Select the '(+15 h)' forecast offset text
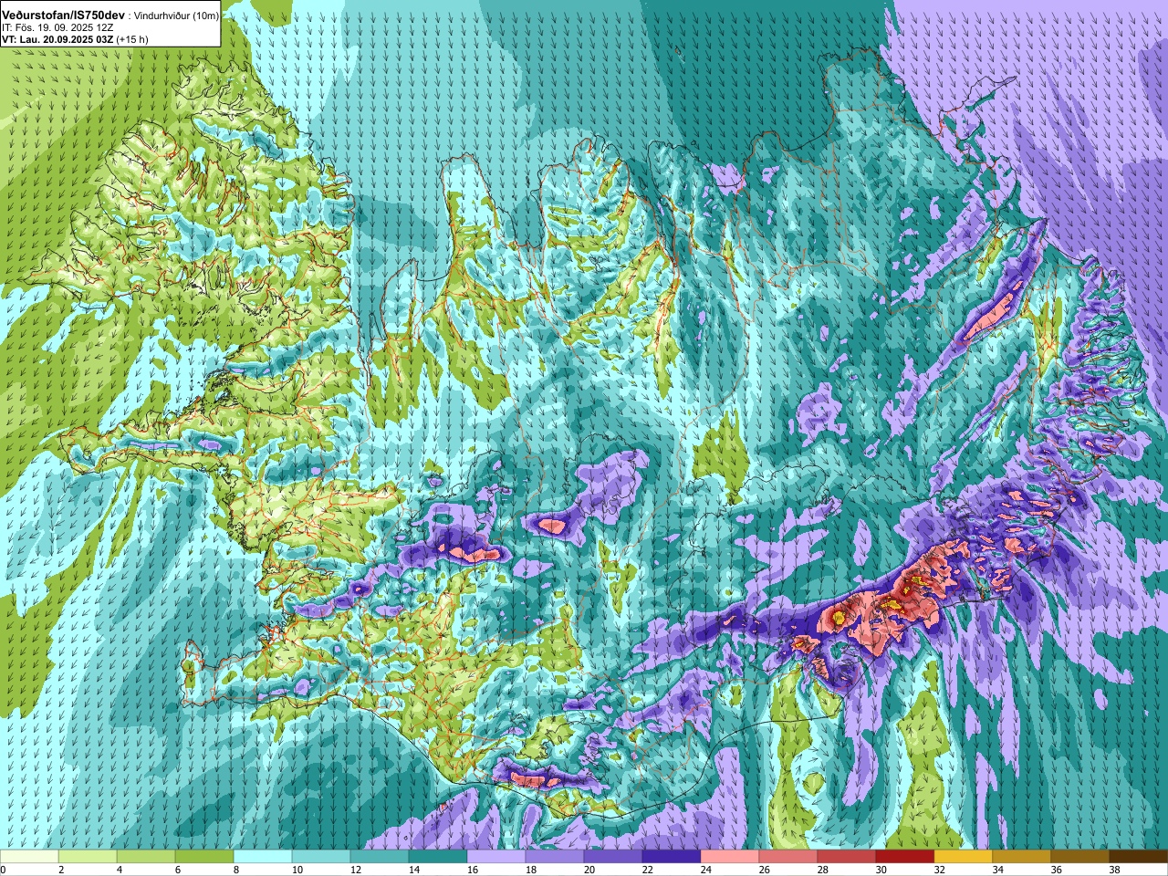The width and height of the screenshot is (1168, 876). (x=133, y=39)
